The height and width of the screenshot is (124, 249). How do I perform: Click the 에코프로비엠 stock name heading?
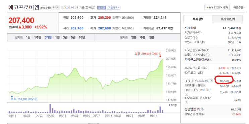pos(23,7)
